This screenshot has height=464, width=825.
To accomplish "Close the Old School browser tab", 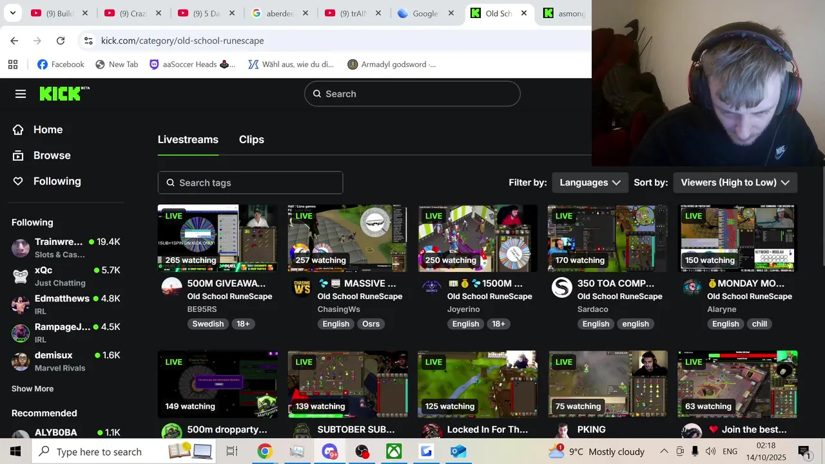I will tap(524, 13).
